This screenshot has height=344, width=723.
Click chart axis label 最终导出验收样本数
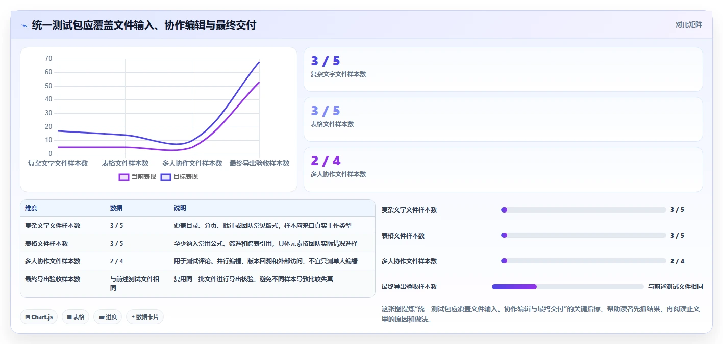(x=259, y=164)
